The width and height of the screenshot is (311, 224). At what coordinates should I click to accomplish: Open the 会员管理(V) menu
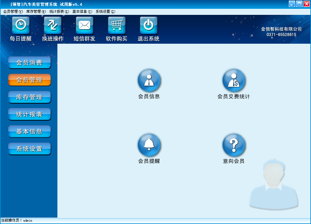click(13, 12)
